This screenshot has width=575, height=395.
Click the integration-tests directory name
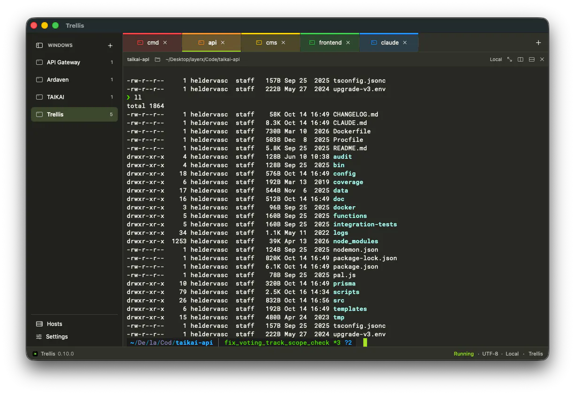point(365,225)
